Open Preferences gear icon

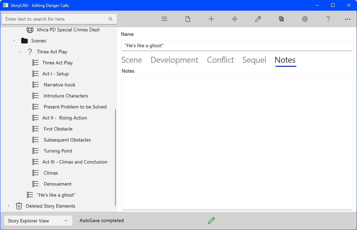[305, 19]
